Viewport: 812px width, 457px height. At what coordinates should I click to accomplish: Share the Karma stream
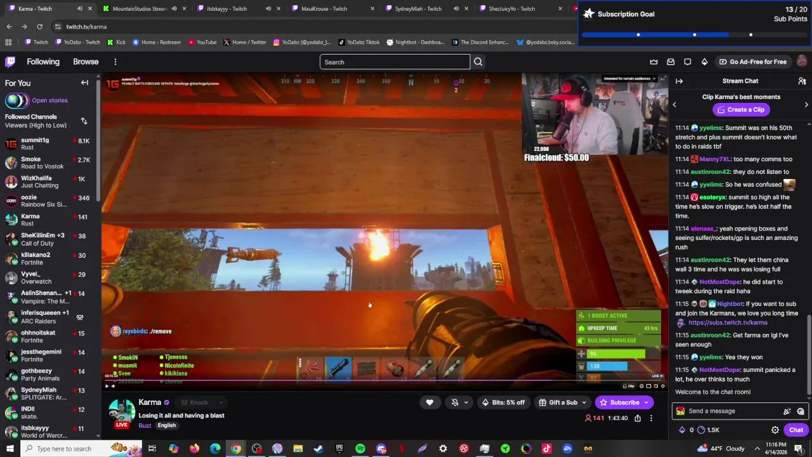click(x=638, y=418)
